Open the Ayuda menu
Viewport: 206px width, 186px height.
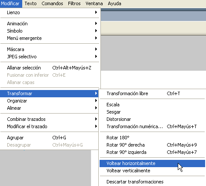(115, 3)
